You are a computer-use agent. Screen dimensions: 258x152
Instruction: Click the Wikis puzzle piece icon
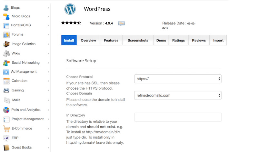pyautogui.click(x=6, y=54)
